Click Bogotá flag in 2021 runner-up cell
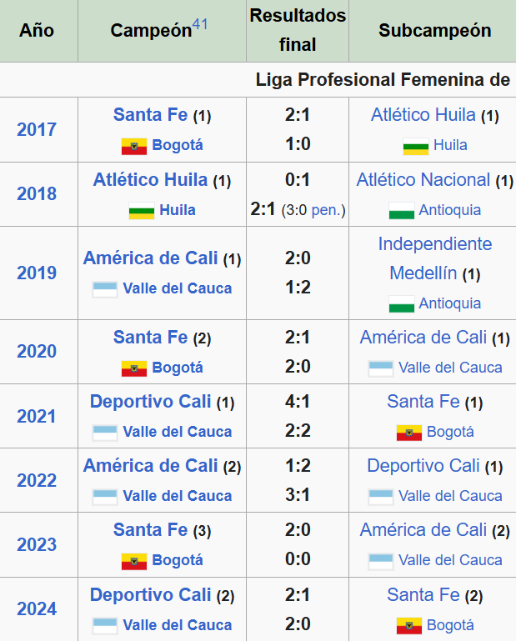516x641 pixels. (408, 433)
